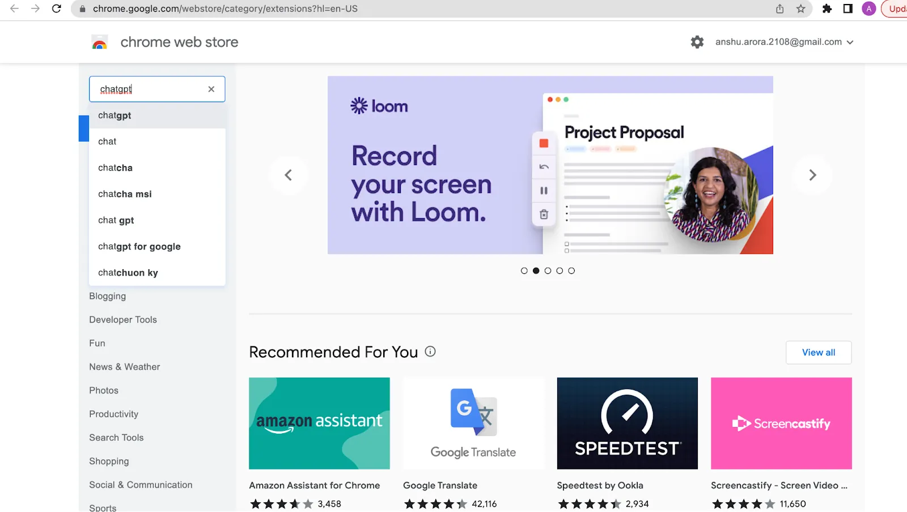Open Google Translate thumbnail
Image resolution: width=907 pixels, height=512 pixels.
[x=473, y=424]
